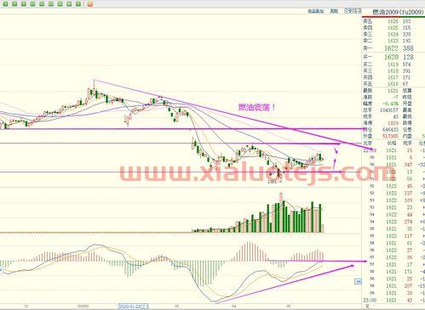Click the first green toolbar icon
The height and width of the screenshot is (310, 425).
pyautogui.click(x=6, y=4)
